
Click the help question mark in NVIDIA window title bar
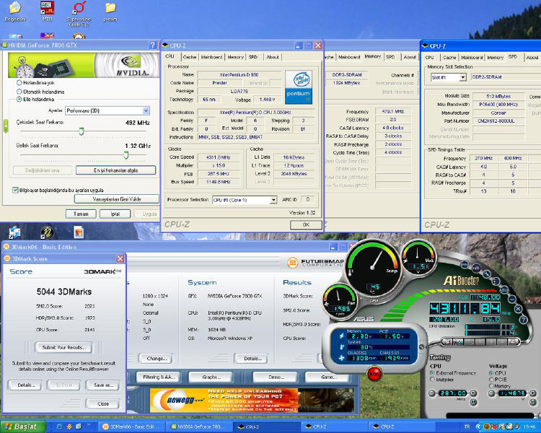pos(152,45)
